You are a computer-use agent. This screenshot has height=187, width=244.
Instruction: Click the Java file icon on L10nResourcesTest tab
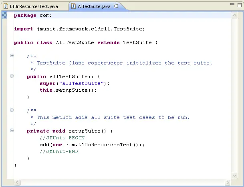click(x=6, y=6)
